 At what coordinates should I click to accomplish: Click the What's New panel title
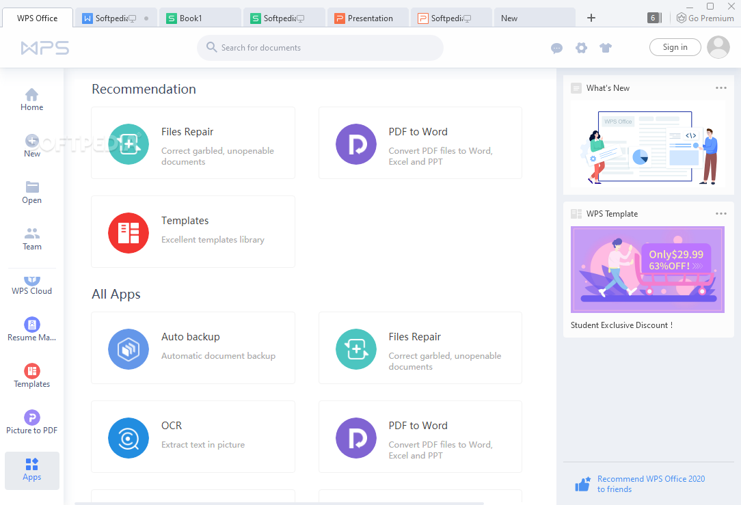(608, 88)
